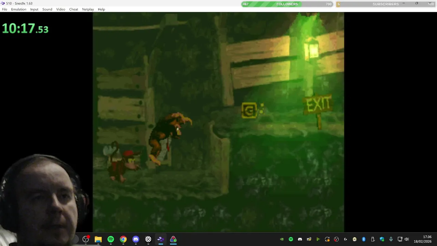Open File Explorer from the taskbar
This screenshot has height=246, width=437.
point(98,239)
